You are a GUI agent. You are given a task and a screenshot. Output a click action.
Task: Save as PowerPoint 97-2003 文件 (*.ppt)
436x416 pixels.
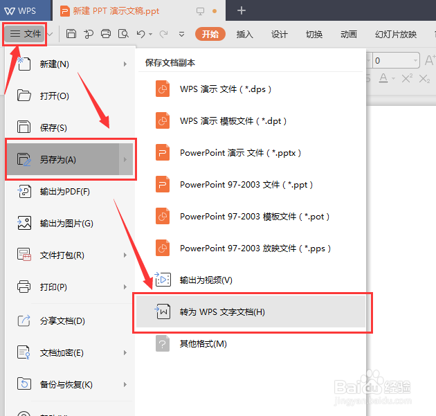[251, 184]
